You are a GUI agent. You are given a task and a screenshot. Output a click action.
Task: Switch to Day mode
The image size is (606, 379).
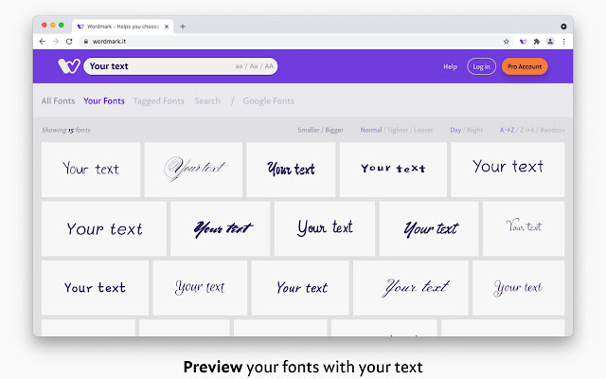tap(455, 130)
